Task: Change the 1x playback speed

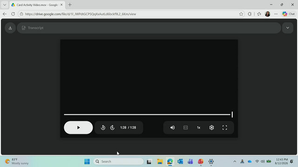Action: (x=199, y=128)
